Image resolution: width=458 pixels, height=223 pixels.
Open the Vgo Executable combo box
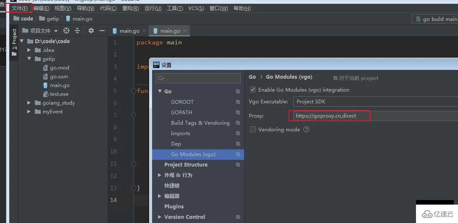[375, 102]
